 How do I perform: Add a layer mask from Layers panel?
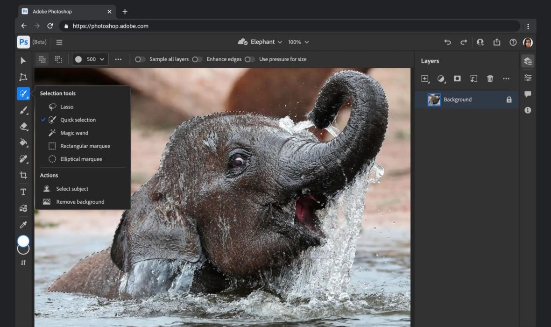click(x=457, y=78)
